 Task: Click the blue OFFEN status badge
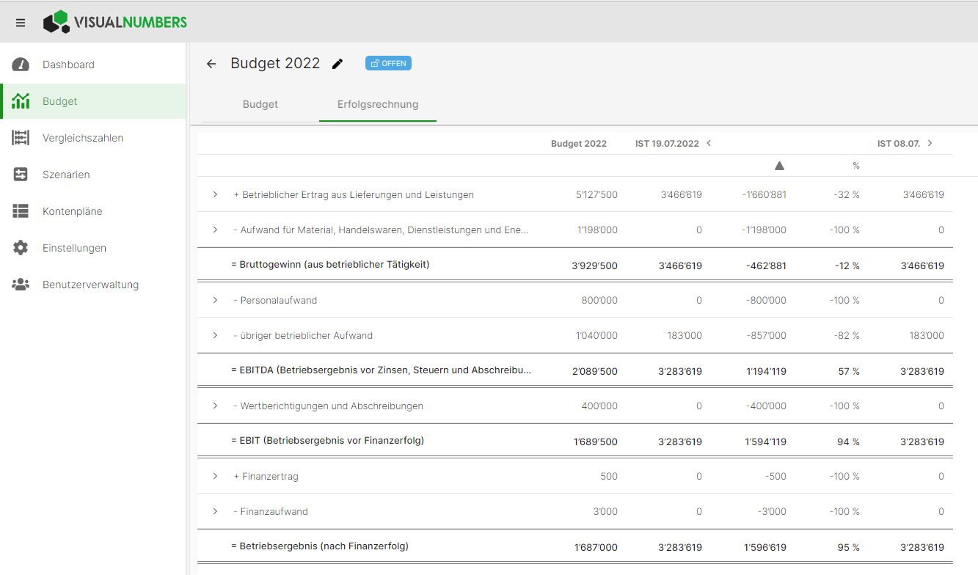(388, 63)
